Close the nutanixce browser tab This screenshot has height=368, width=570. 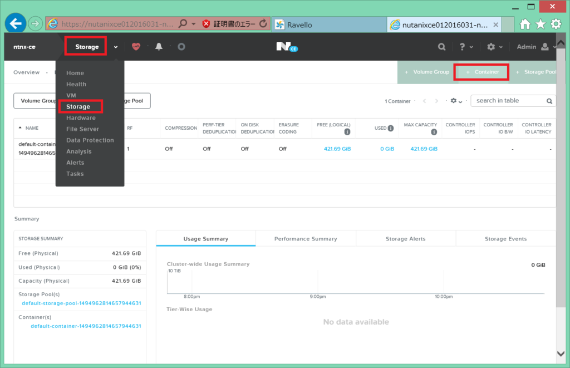[x=495, y=24]
